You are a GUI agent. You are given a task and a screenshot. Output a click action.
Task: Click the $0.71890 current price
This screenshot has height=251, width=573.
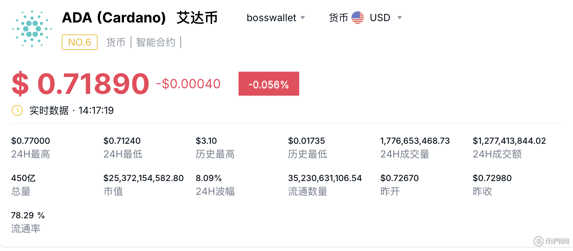(80, 84)
